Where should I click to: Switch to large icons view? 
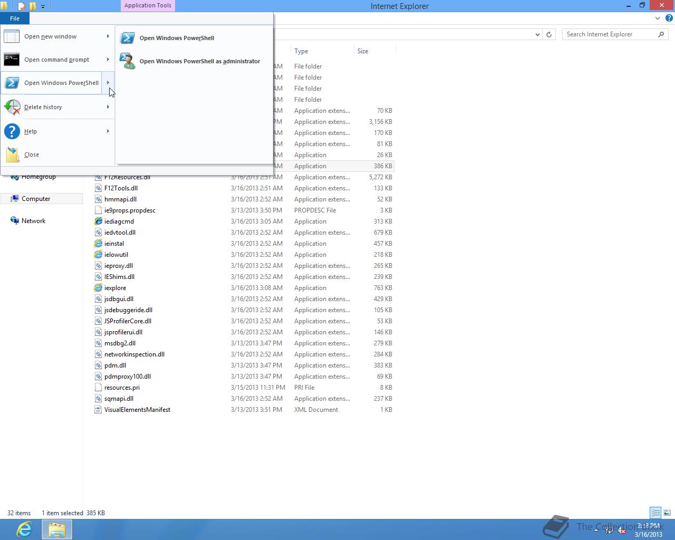click(x=667, y=513)
